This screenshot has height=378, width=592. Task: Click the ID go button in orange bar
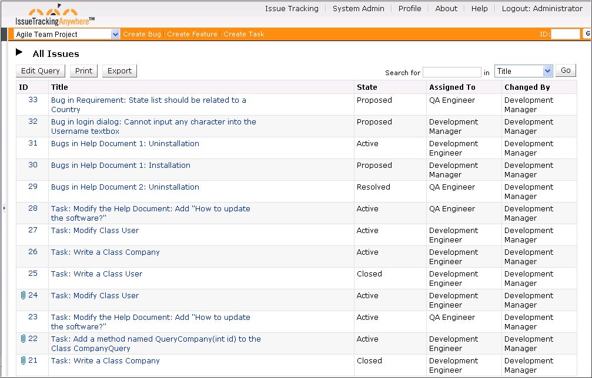(x=587, y=34)
